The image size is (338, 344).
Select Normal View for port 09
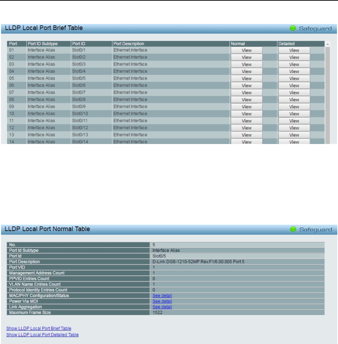pyautogui.click(x=246, y=106)
